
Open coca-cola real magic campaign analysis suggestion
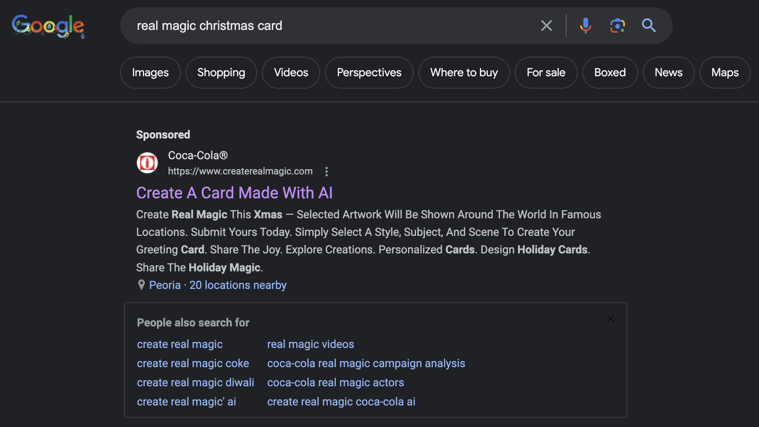tap(366, 363)
